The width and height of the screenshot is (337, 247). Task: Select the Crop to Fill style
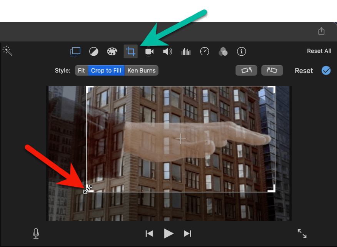point(106,70)
